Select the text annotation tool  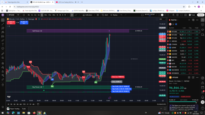click(3, 44)
